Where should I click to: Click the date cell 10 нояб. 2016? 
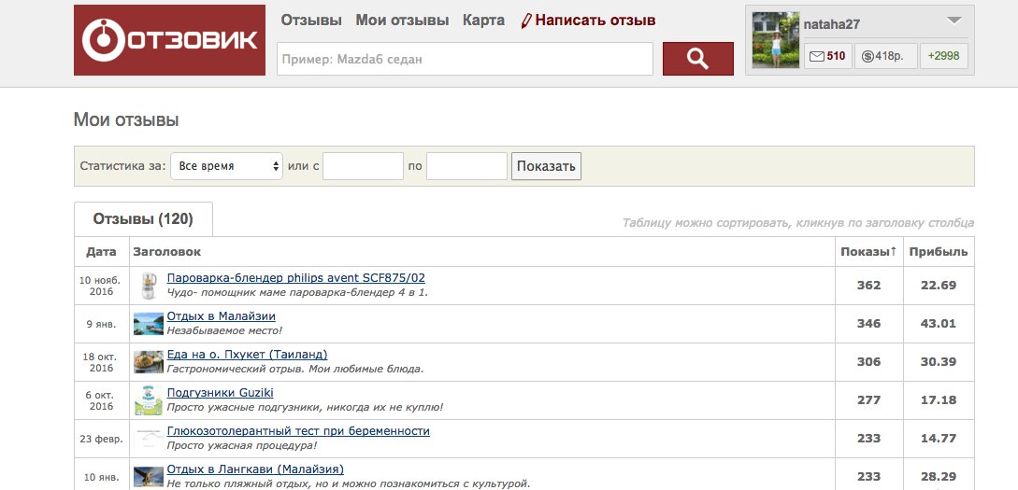(x=101, y=286)
